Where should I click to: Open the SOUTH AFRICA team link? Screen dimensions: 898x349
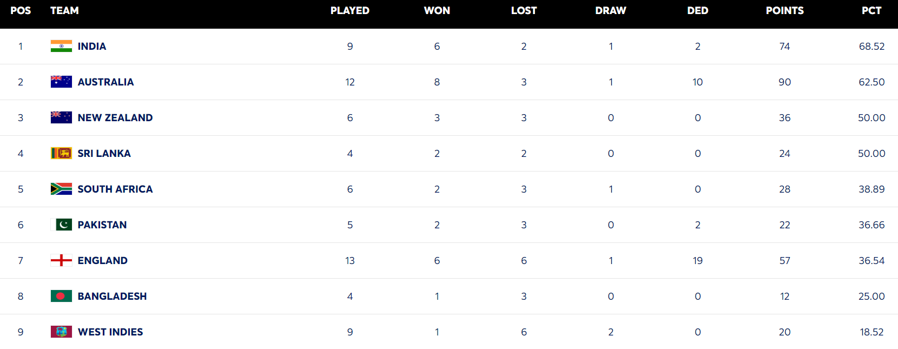click(x=115, y=189)
